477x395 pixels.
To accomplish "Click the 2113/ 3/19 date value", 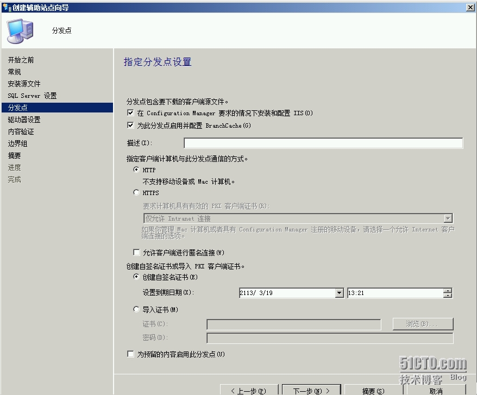I will pyautogui.click(x=256, y=293).
